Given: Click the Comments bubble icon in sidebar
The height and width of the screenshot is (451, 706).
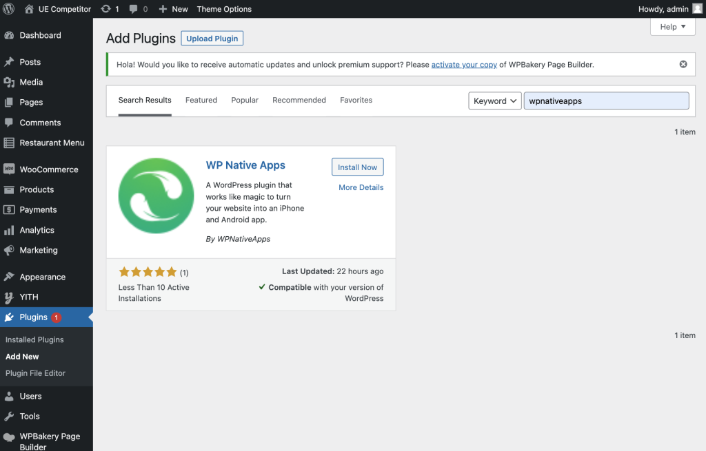Looking at the screenshot, I should click(x=9, y=123).
